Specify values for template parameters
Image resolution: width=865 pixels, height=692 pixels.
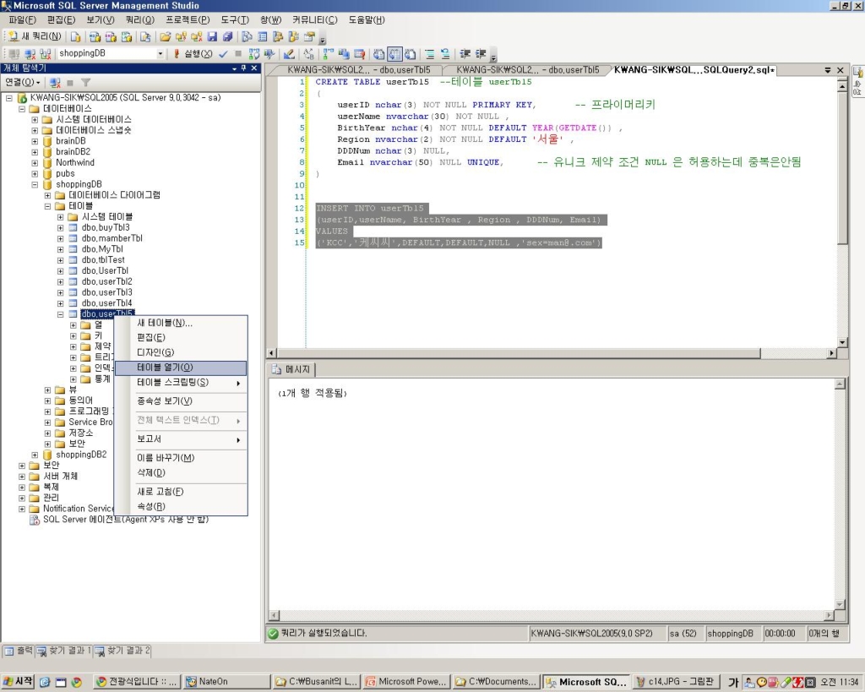pos(308,53)
